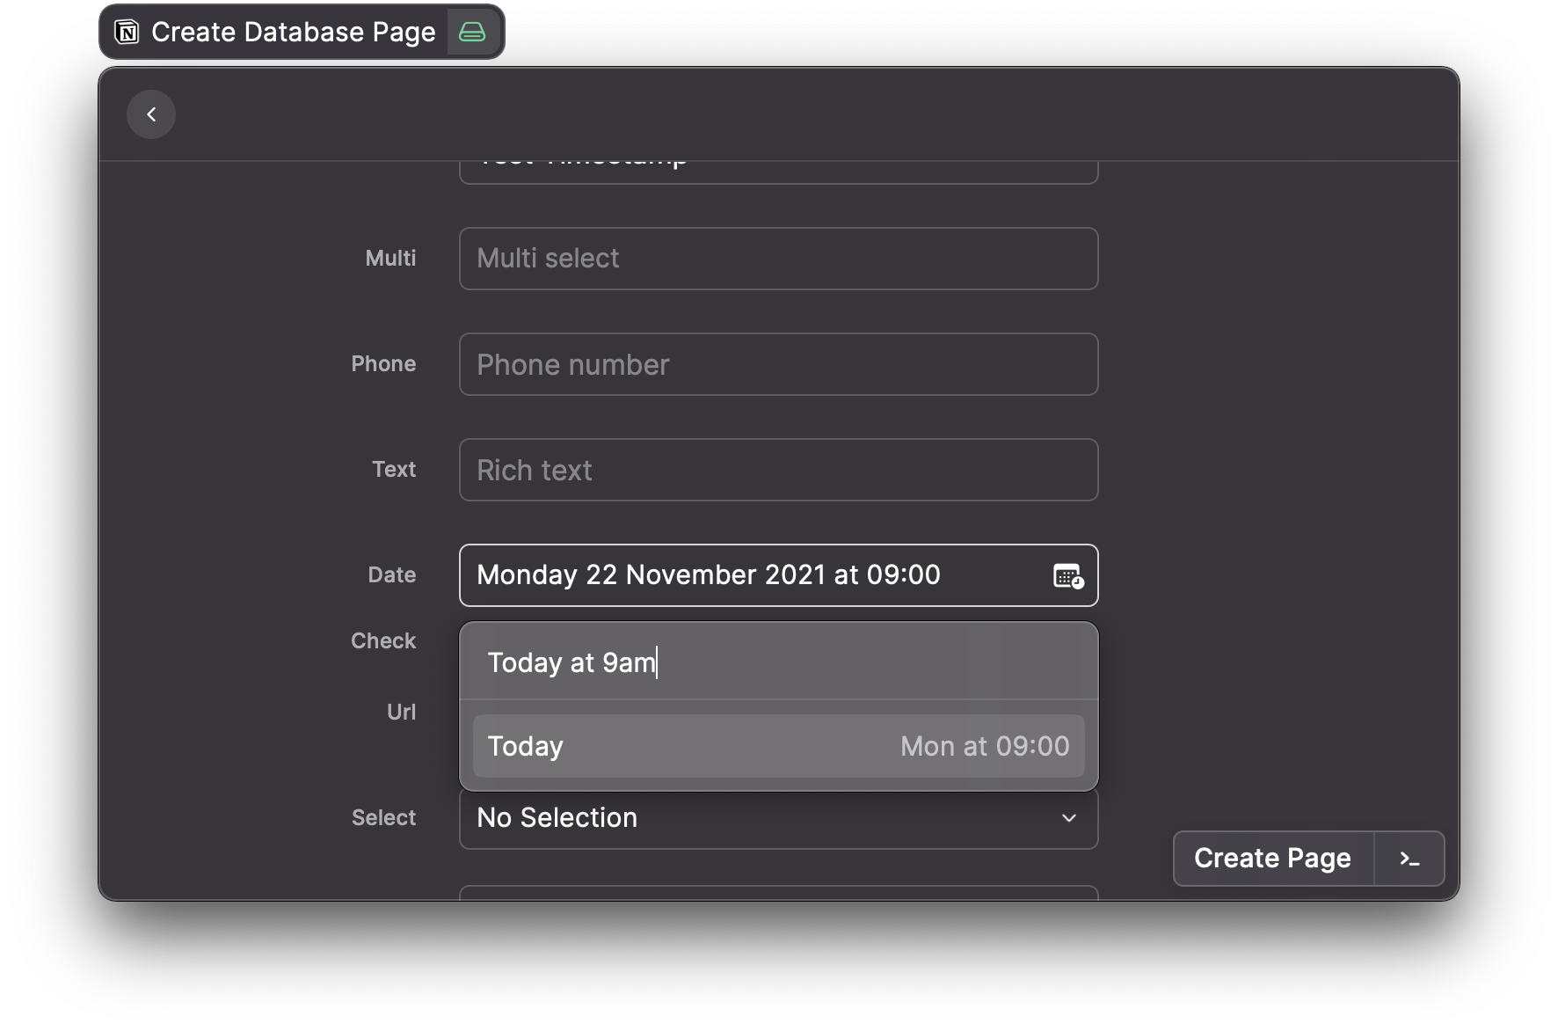
Task: Click the chevron on the Select field
Action: point(1069,818)
